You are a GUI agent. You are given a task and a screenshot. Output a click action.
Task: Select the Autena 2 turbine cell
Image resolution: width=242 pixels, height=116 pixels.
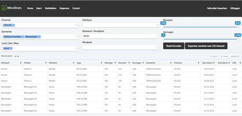coord(35,75)
